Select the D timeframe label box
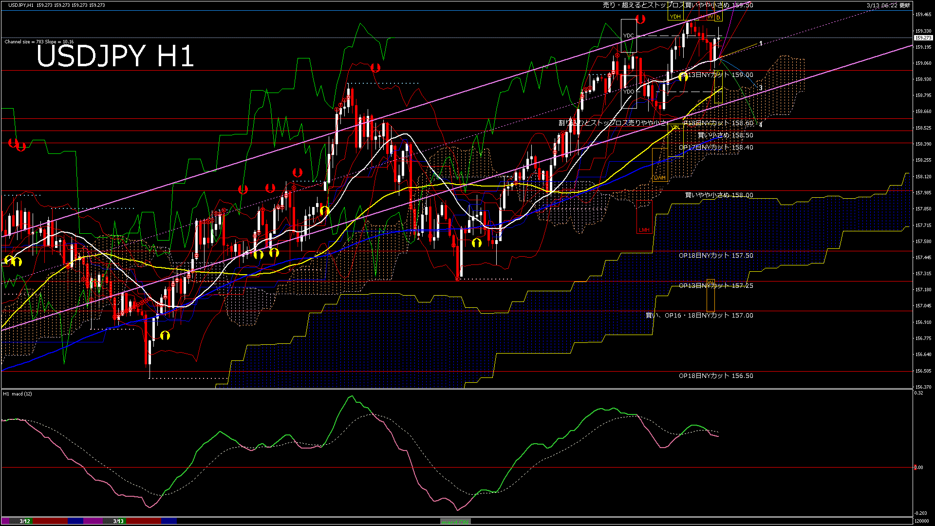The height and width of the screenshot is (526, 935). 718,18
